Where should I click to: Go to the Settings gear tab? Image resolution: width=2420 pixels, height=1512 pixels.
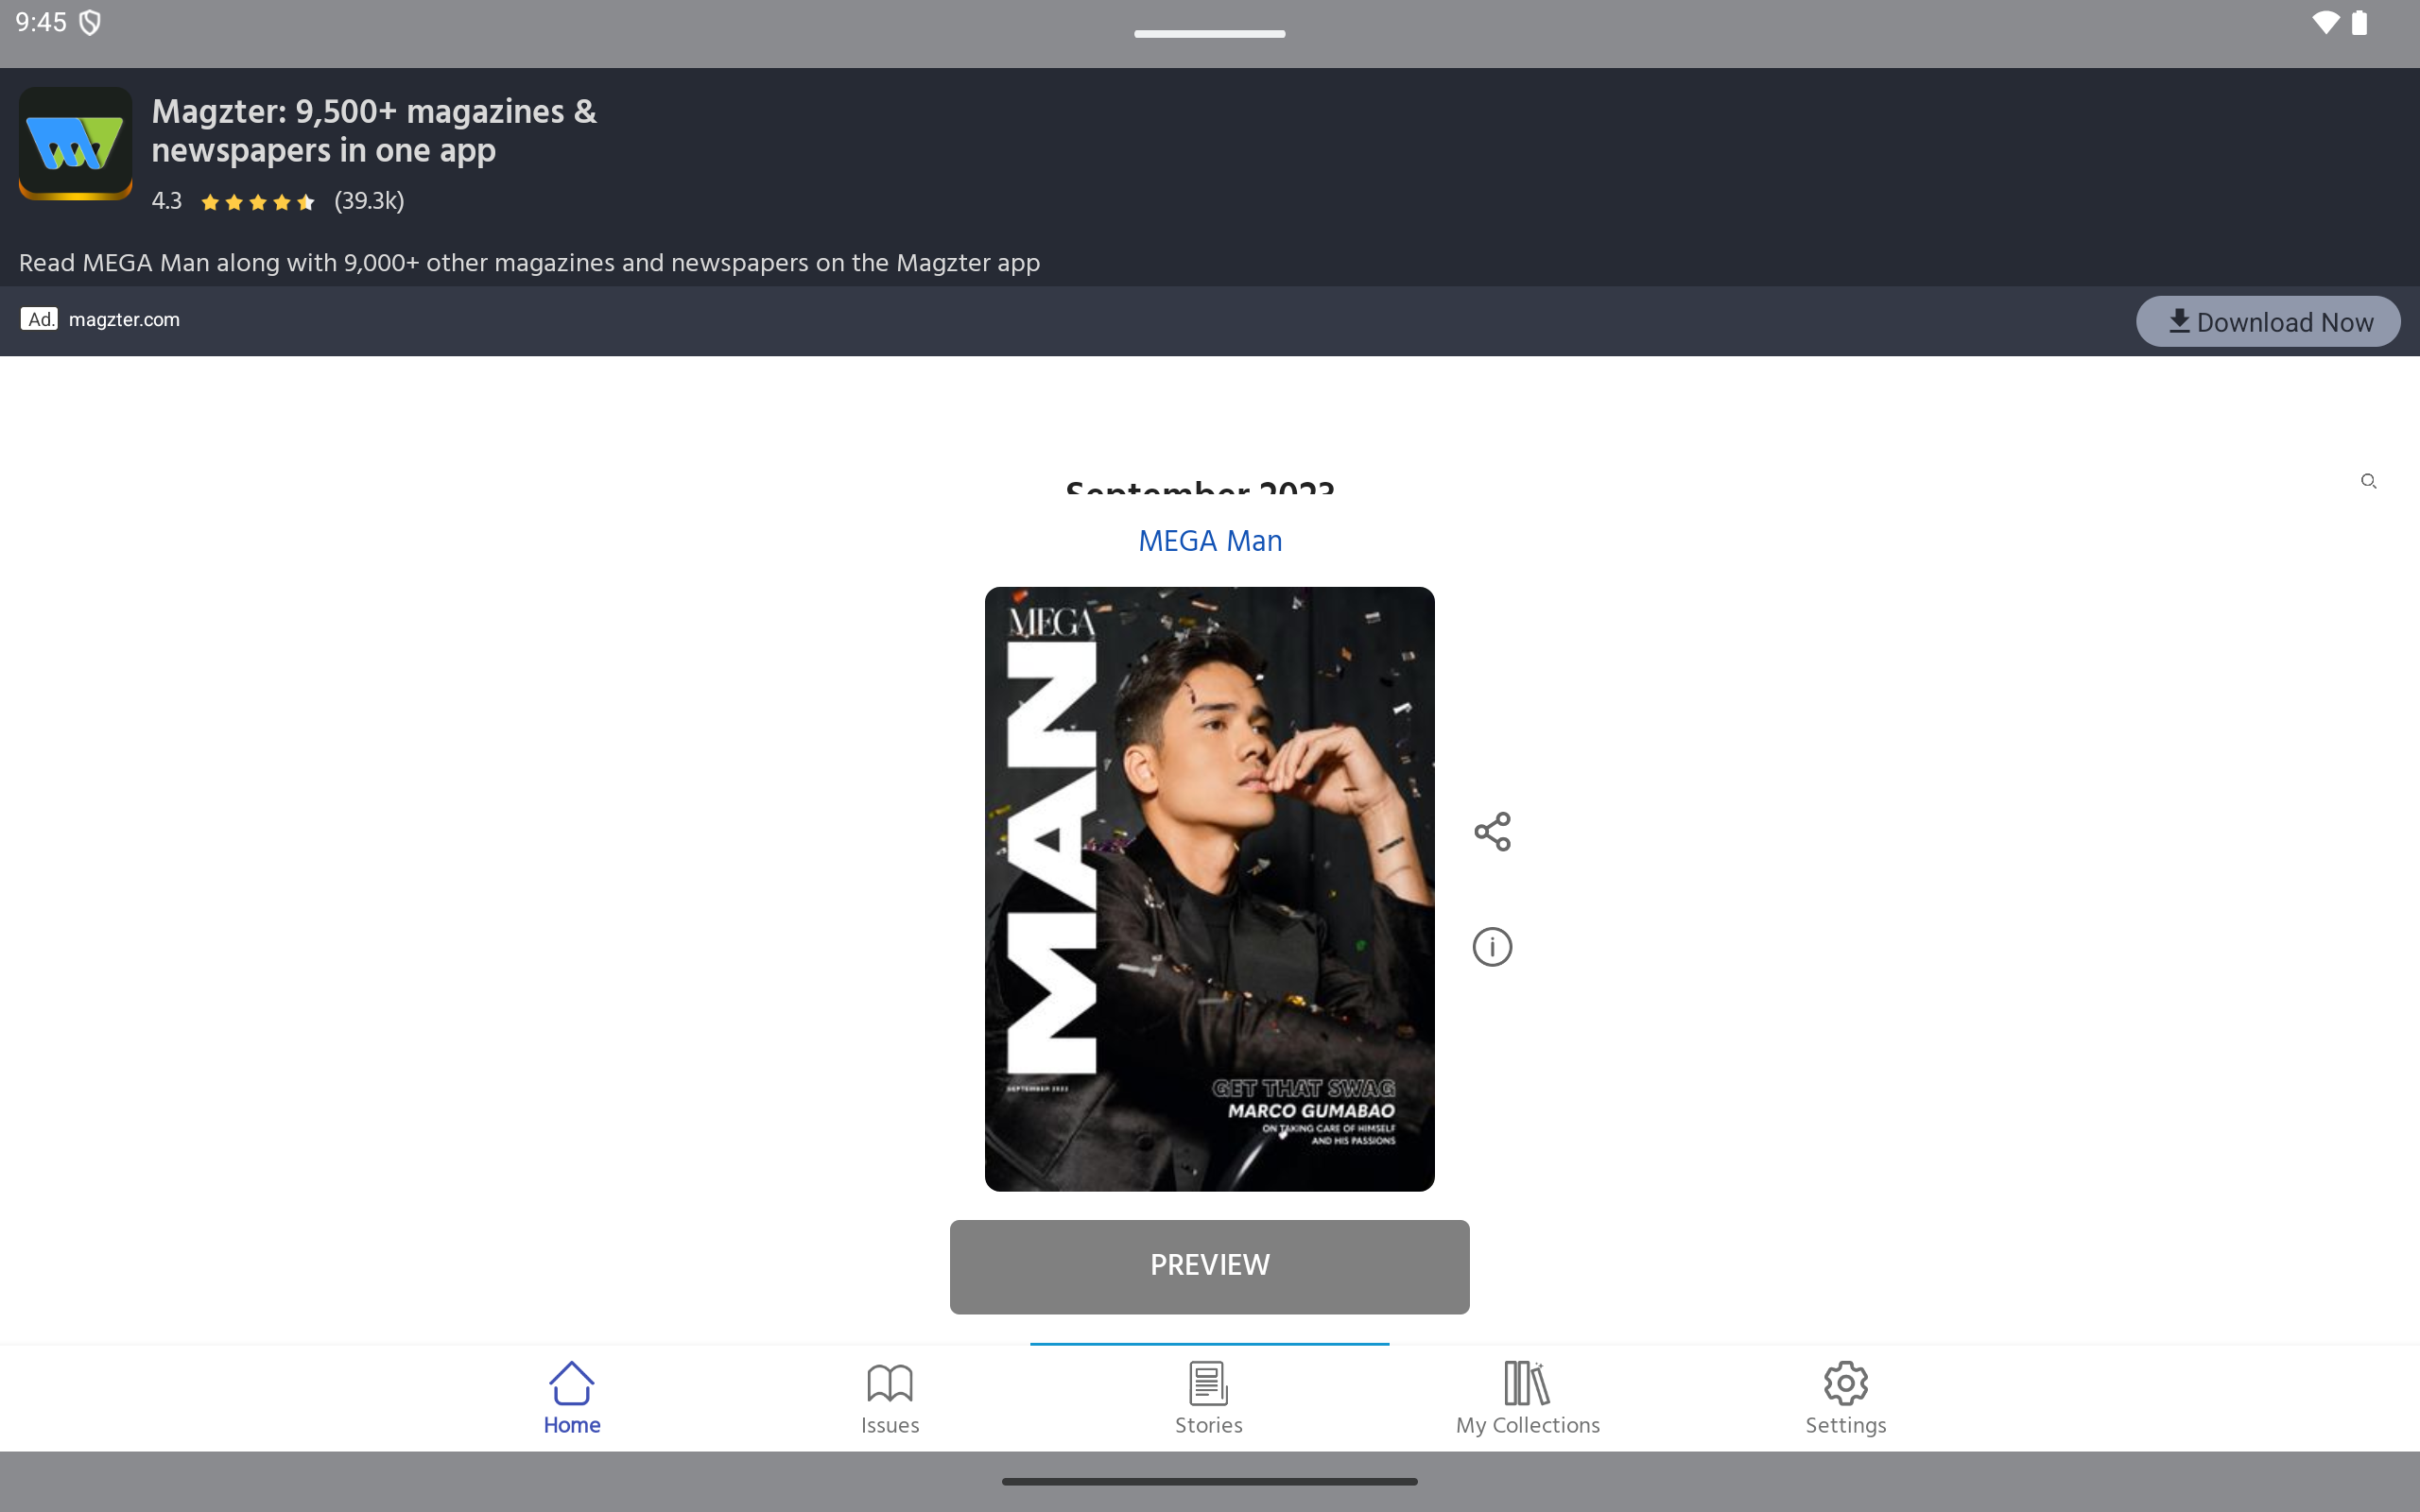click(x=1845, y=1397)
